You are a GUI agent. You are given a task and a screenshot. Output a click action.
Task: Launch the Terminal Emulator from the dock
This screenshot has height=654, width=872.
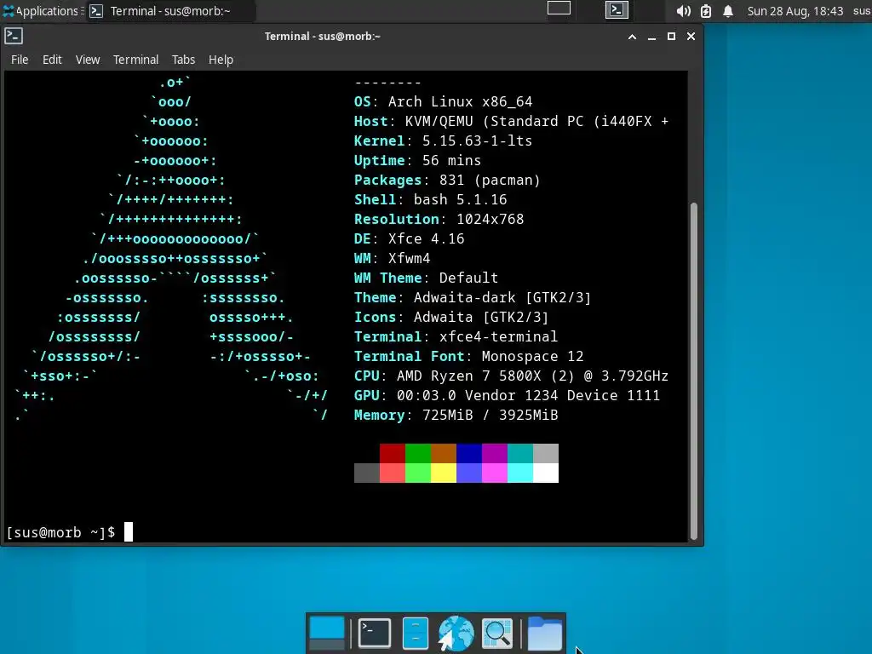(x=375, y=634)
